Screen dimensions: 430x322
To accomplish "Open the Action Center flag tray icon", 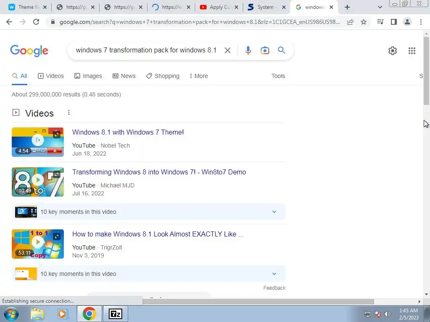I will 378,314.
